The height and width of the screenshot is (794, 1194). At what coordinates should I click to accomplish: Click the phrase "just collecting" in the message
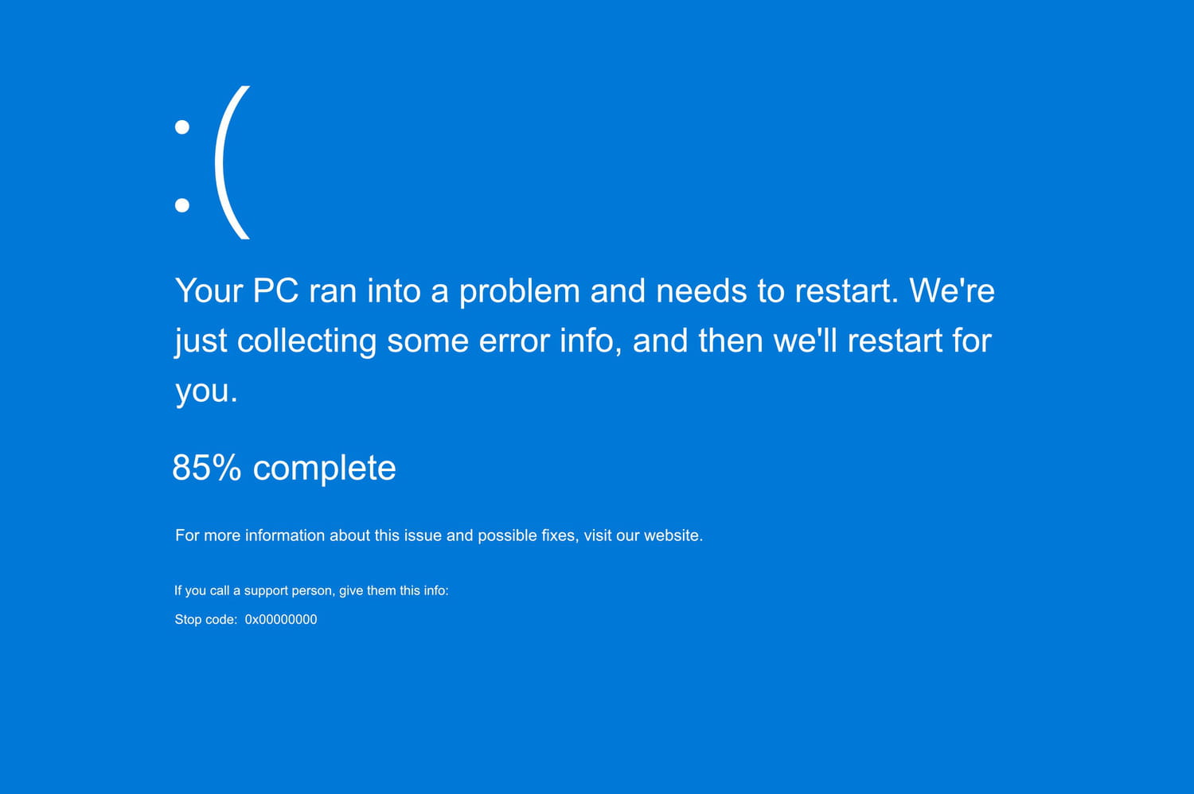tap(275, 341)
